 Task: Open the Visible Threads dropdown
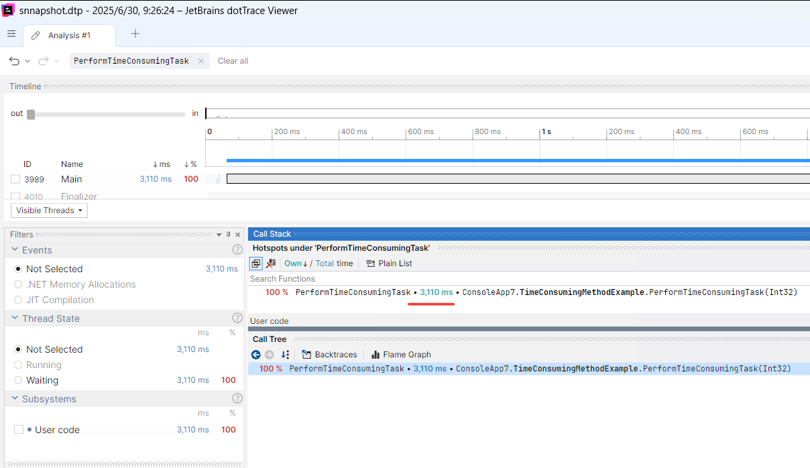tap(49, 211)
